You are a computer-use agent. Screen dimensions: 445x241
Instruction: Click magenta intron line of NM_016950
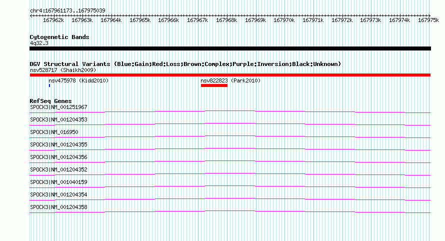coord(230,136)
